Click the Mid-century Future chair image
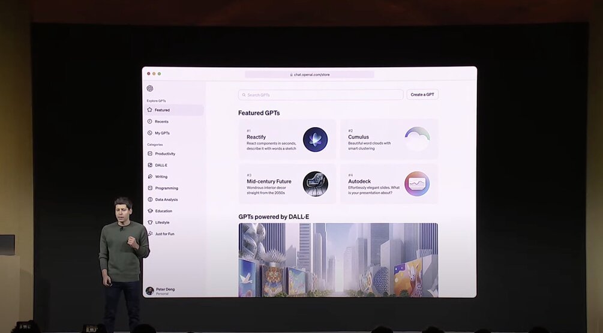The width and height of the screenshot is (603, 333). tap(316, 184)
